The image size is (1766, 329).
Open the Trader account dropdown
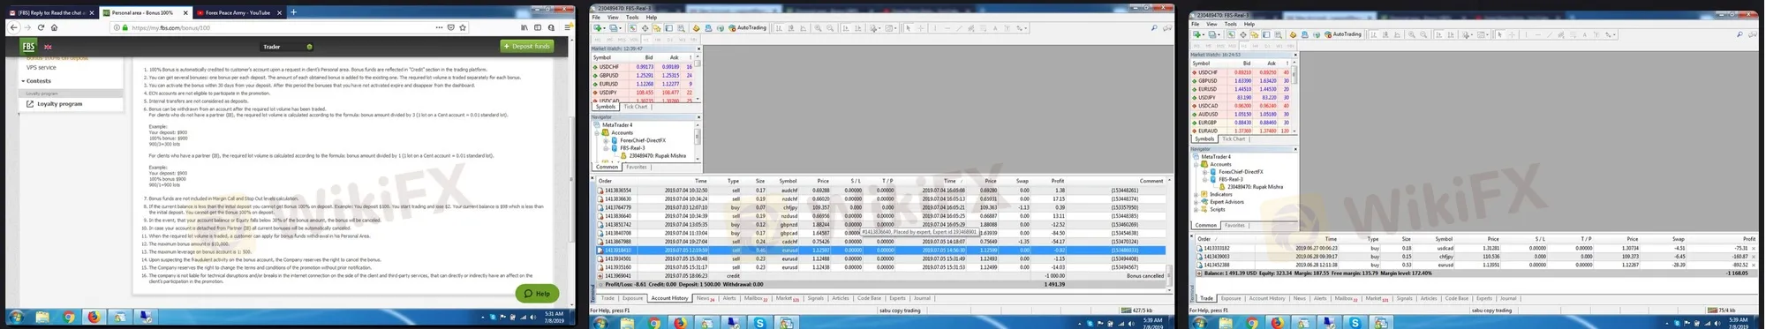click(x=287, y=47)
